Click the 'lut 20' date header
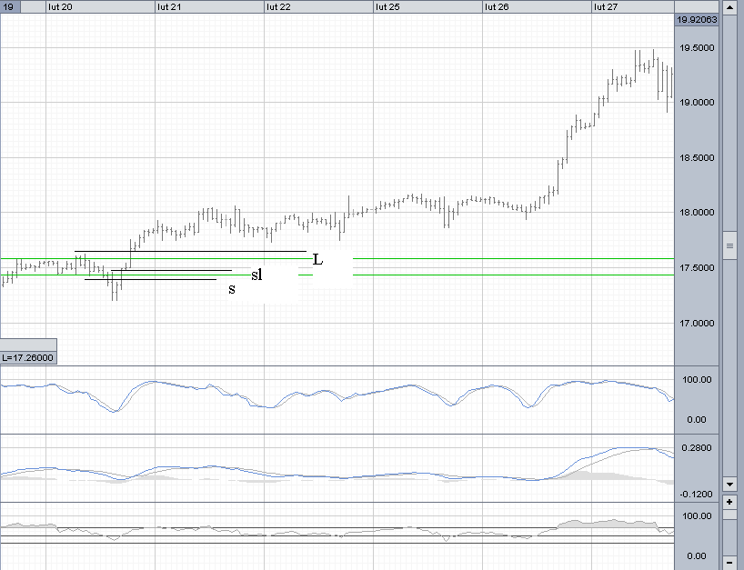The image size is (744, 570). 60,6
